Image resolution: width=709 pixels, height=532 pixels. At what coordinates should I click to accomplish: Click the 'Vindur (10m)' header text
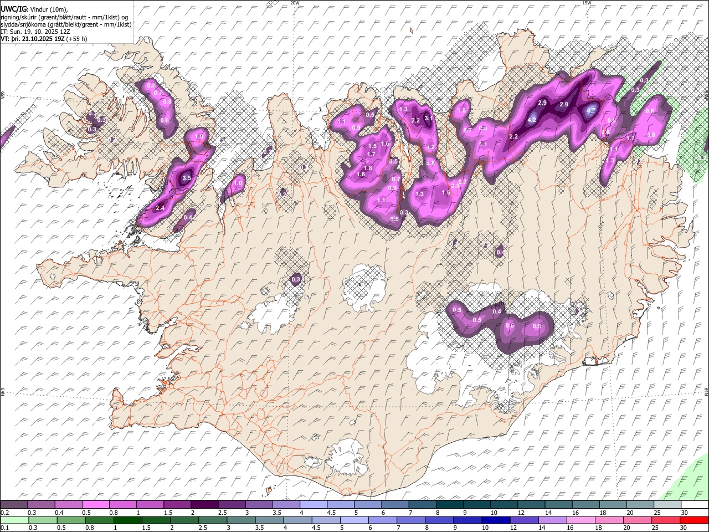tap(48, 9)
